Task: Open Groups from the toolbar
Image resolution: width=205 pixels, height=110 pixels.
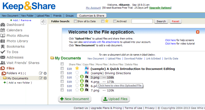Action: 69,16
